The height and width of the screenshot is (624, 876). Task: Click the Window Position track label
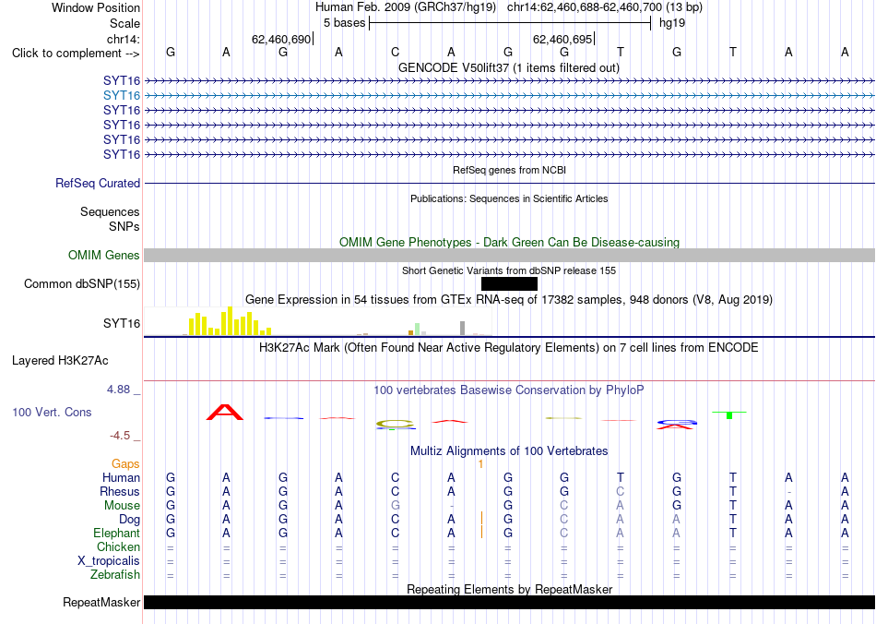coord(96,7)
